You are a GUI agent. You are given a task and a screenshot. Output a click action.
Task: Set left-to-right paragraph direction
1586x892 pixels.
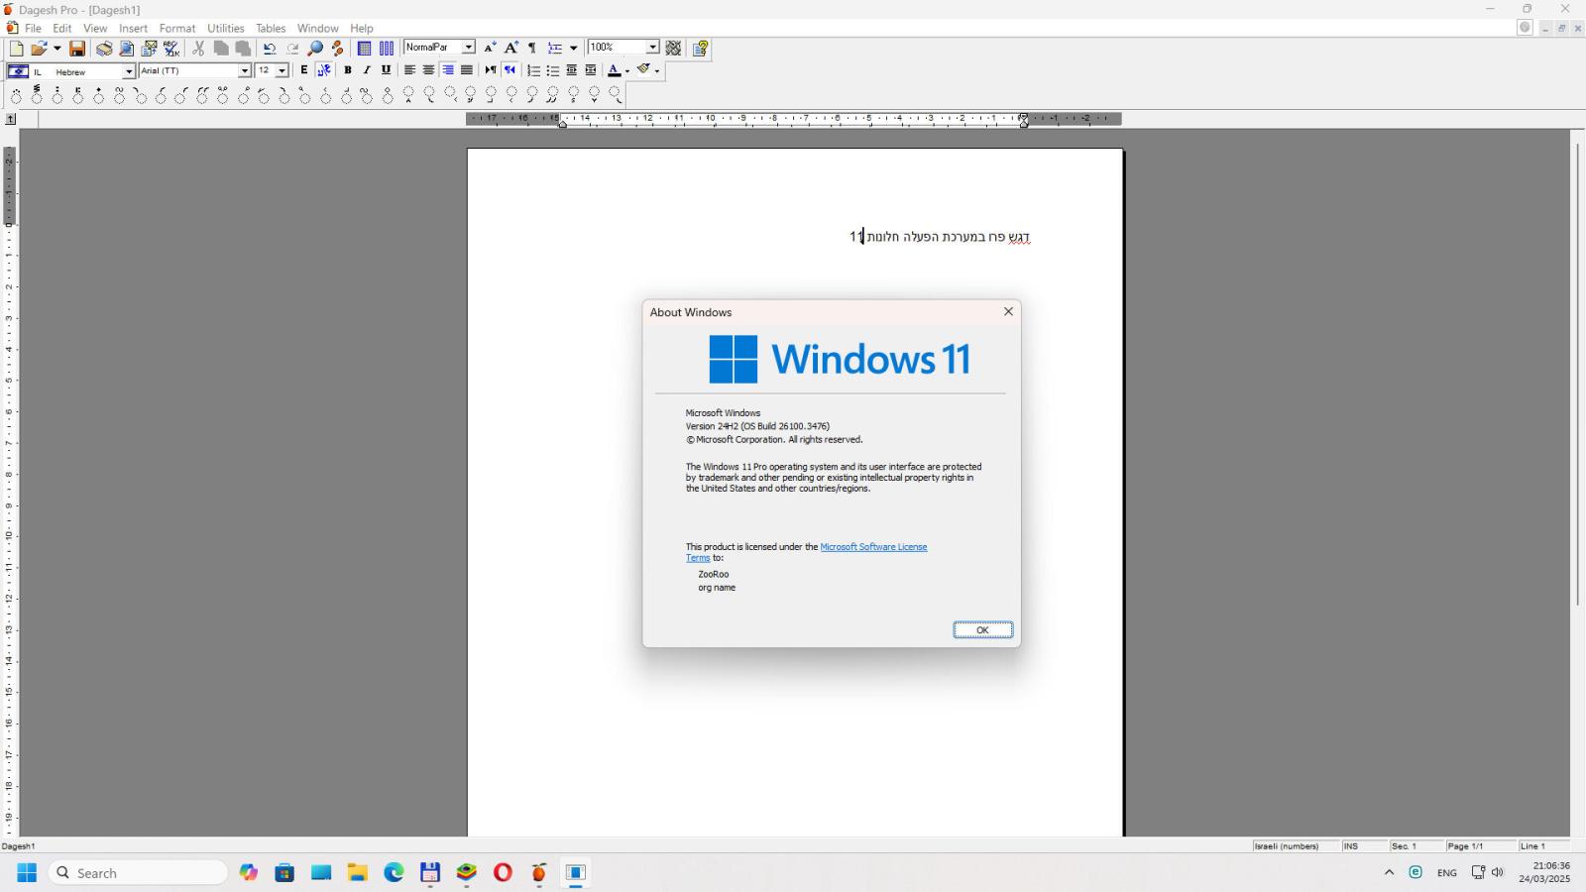490,70
